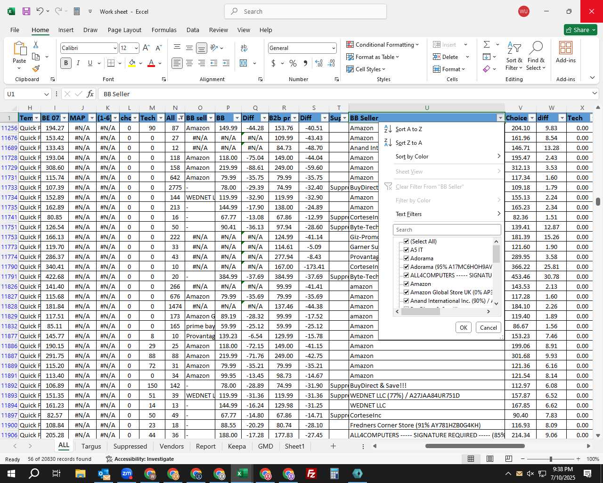The image size is (603, 483).
Task: Click Accessibility: Investigate in status bar
Action: pyautogui.click(x=139, y=459)
